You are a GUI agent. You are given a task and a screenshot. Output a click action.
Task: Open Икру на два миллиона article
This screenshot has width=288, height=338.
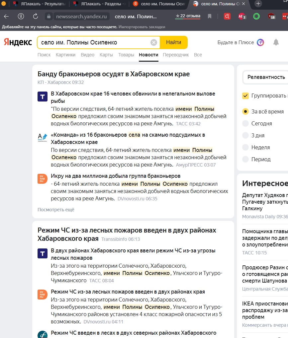tap(116, 176)
